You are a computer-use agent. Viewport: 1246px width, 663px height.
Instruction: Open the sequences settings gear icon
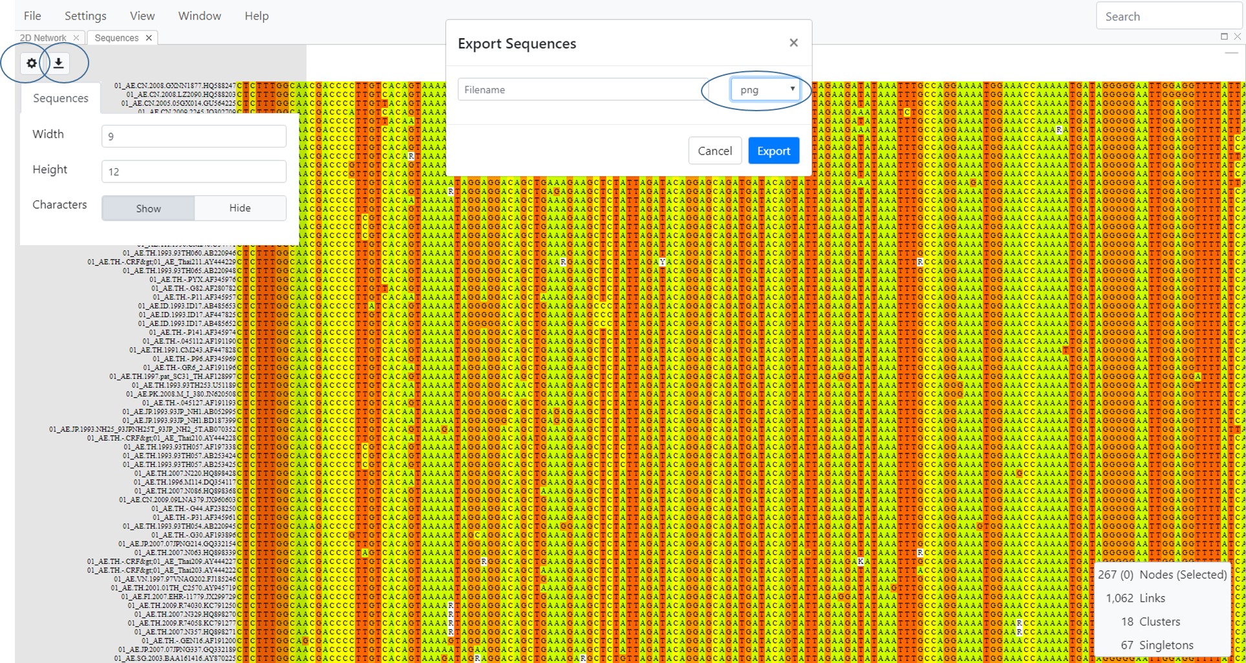pos(31,63)
